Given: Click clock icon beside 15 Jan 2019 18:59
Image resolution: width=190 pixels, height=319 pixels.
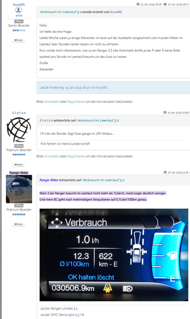Looking at the screenshot, I should (x=165, y=112).
